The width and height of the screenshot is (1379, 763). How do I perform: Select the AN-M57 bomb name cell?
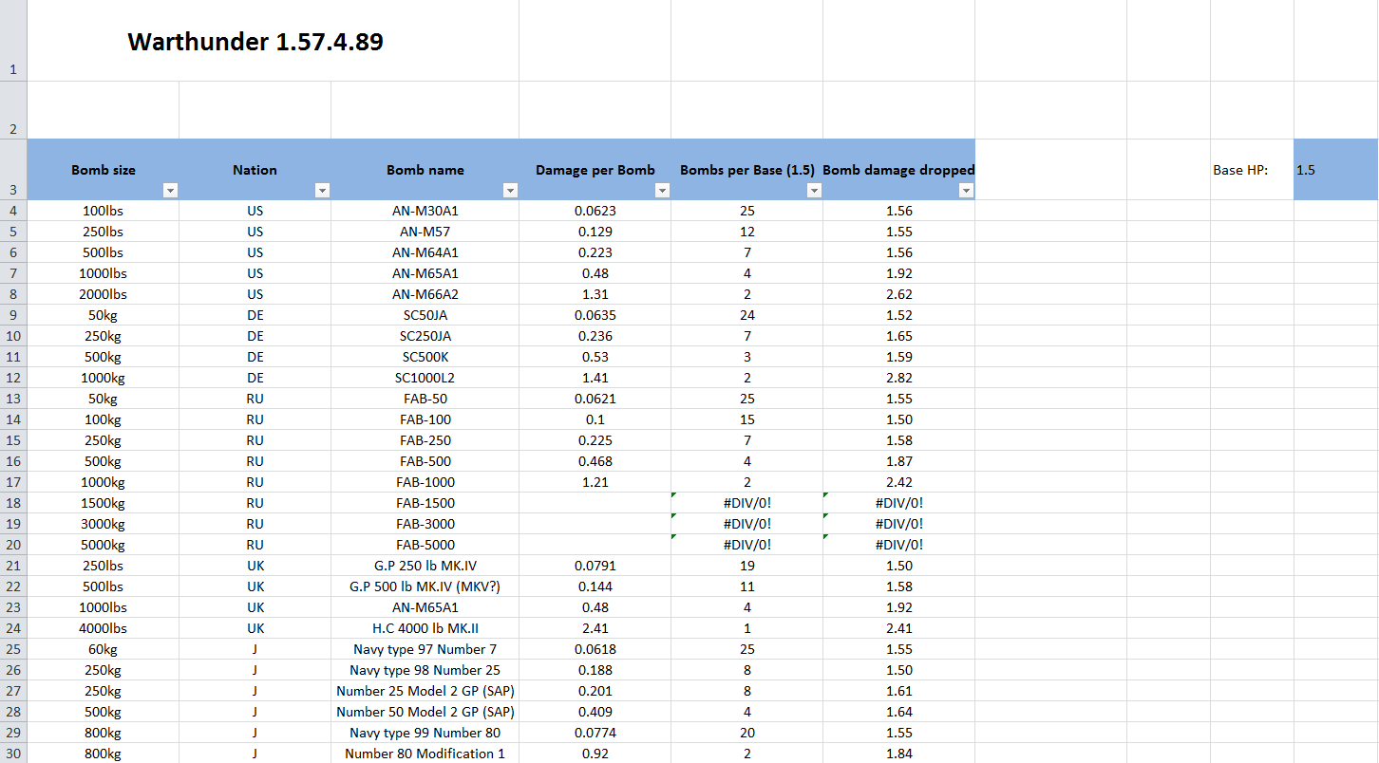click(x=425, y=232)
